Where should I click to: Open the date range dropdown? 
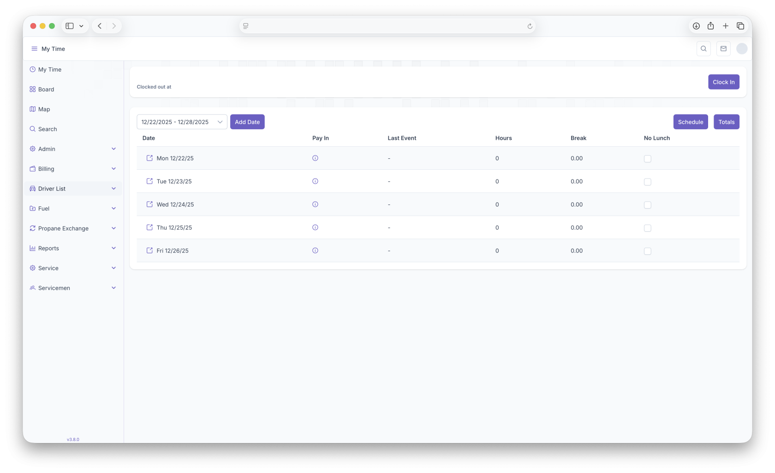[x=182, y=122]
